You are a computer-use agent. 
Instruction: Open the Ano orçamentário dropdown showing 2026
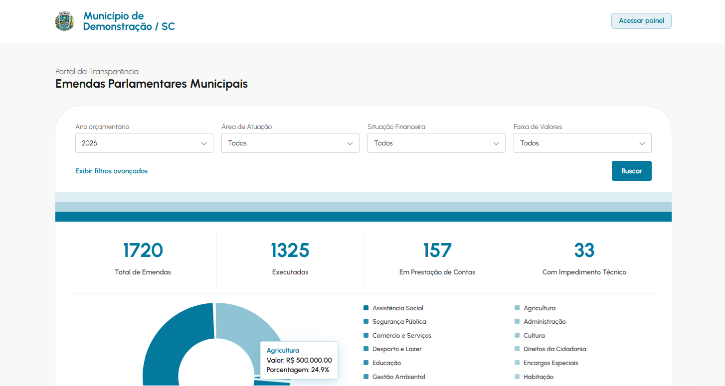144,143
